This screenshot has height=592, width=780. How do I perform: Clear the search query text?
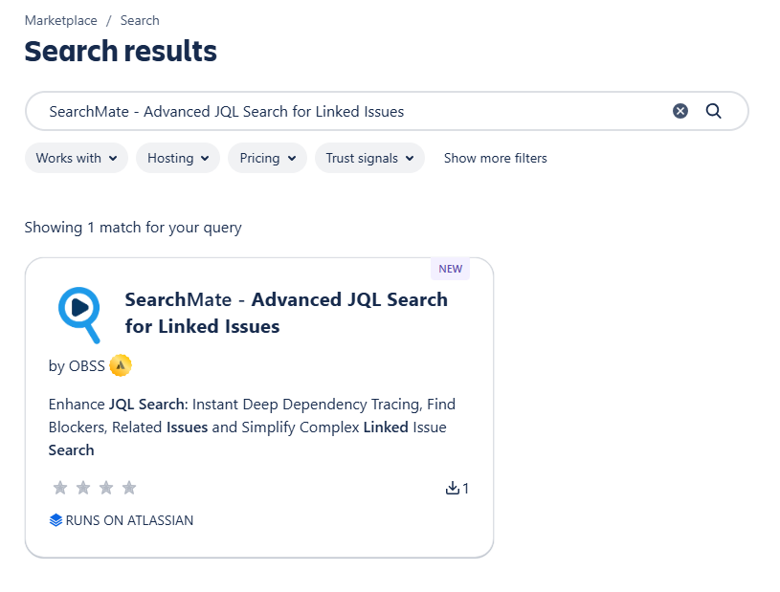(x=680, y=111)
